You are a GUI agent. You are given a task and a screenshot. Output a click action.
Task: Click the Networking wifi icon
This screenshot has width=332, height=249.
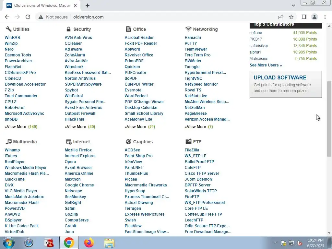tap(188, 29)
